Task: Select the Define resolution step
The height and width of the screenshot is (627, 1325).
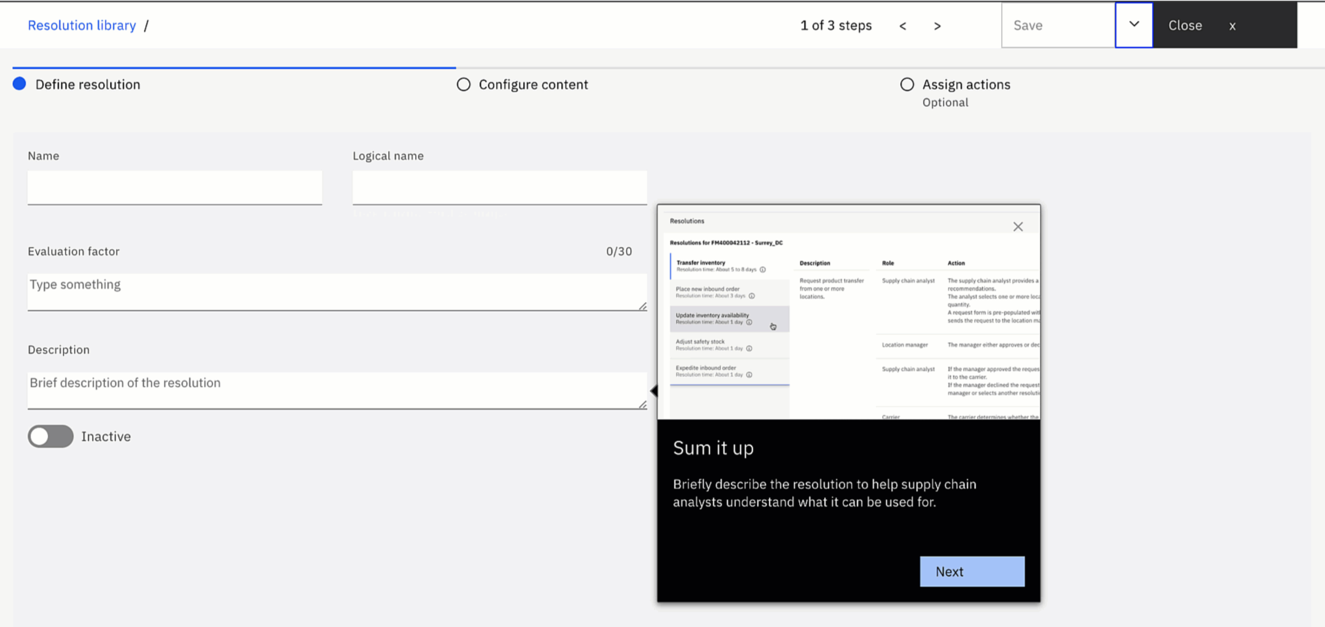Action: click(19, 84)
